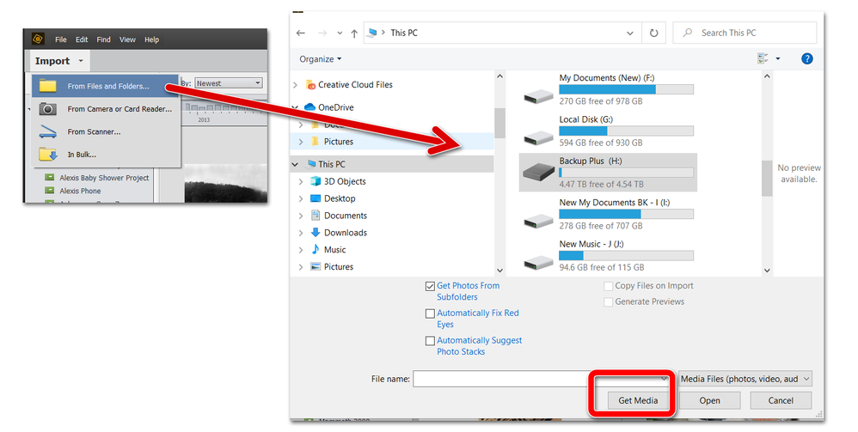Screen dimensions: 858x432
Task: Click the Open button
Action: (709, 400)
